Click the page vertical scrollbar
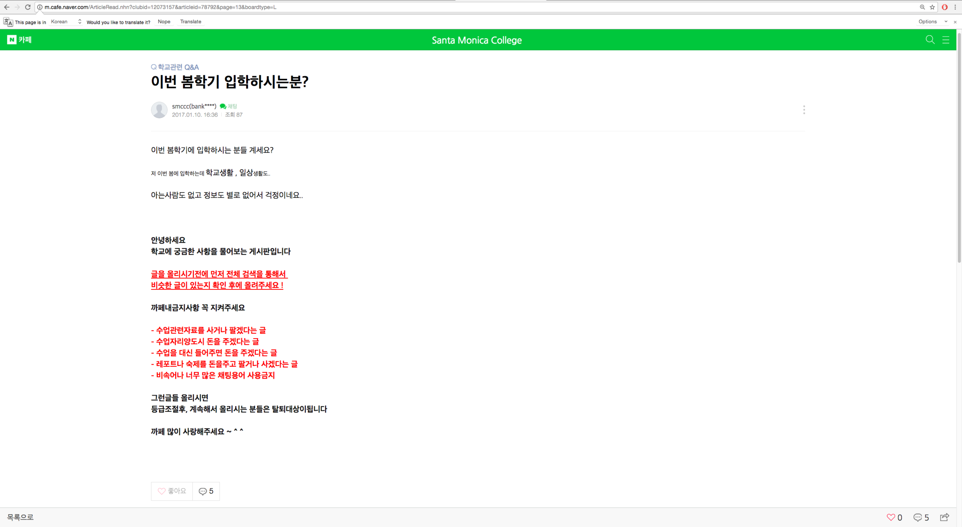This screenshot has height=527, width=962. pos(959,148)
